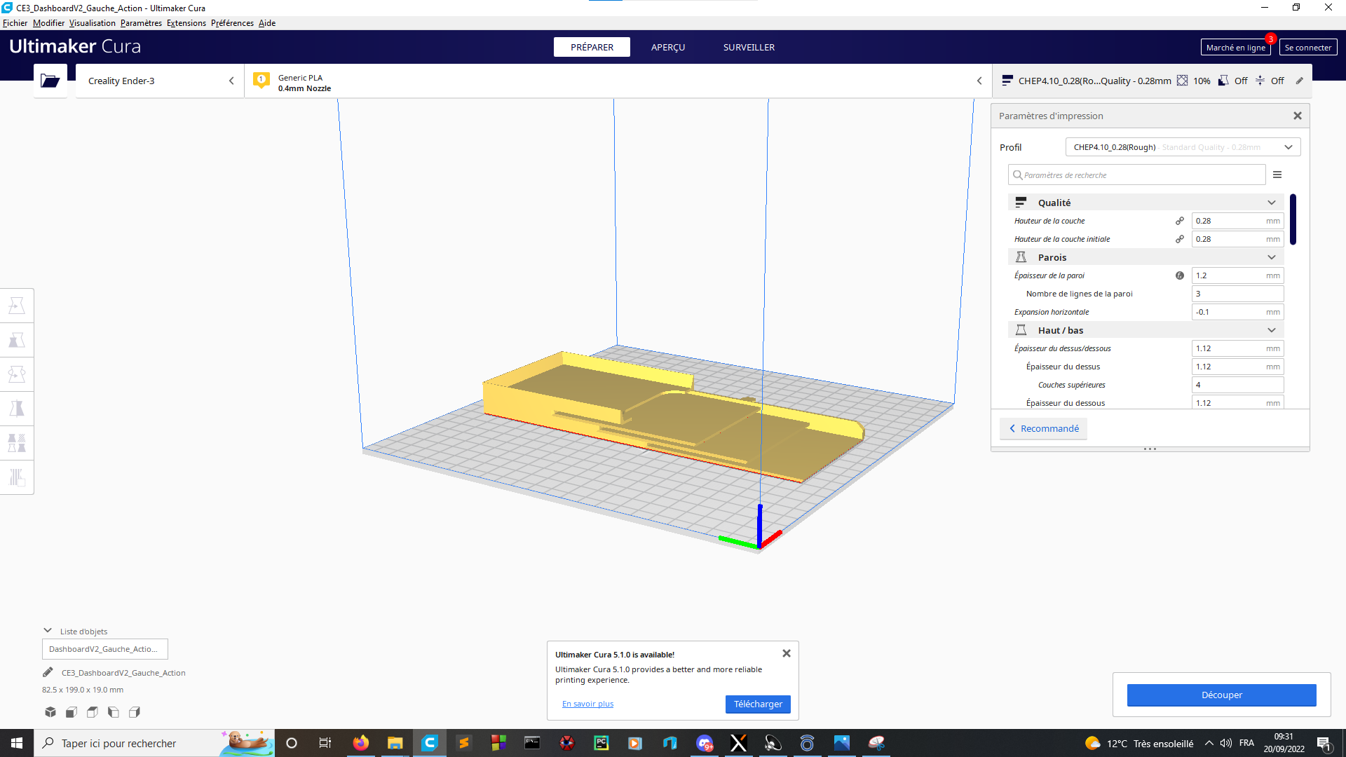Click the Expansion horizontale value field

click(1237, 312)
